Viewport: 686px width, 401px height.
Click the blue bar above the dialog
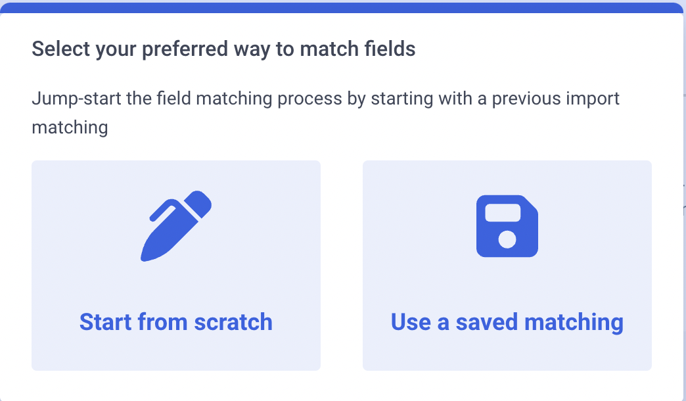[x=343, y=8]
